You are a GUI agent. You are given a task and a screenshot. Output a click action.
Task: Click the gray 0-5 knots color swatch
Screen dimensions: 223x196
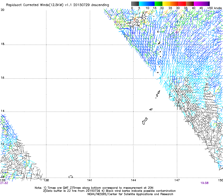[x=135, y=4]
